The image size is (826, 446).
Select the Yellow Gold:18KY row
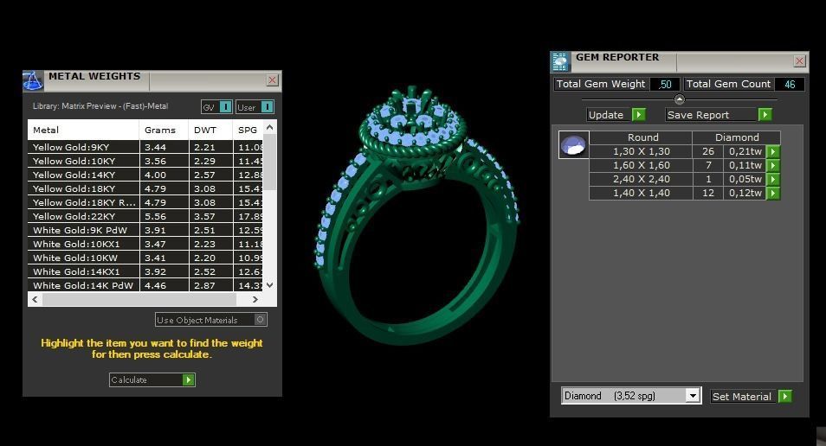point(145,188)
